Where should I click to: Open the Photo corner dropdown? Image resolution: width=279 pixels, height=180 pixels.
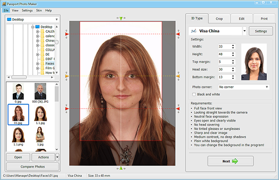tap(267, 87)
